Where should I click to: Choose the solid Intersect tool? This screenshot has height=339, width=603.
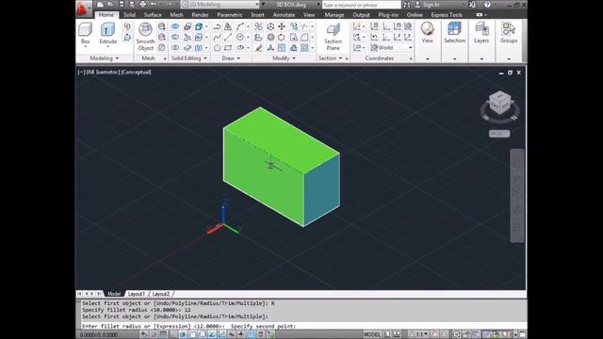[175, 48]
